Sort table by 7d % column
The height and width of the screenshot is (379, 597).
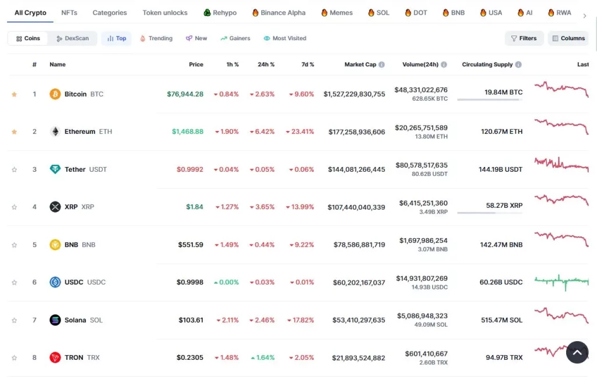click(x=308, y=65)
